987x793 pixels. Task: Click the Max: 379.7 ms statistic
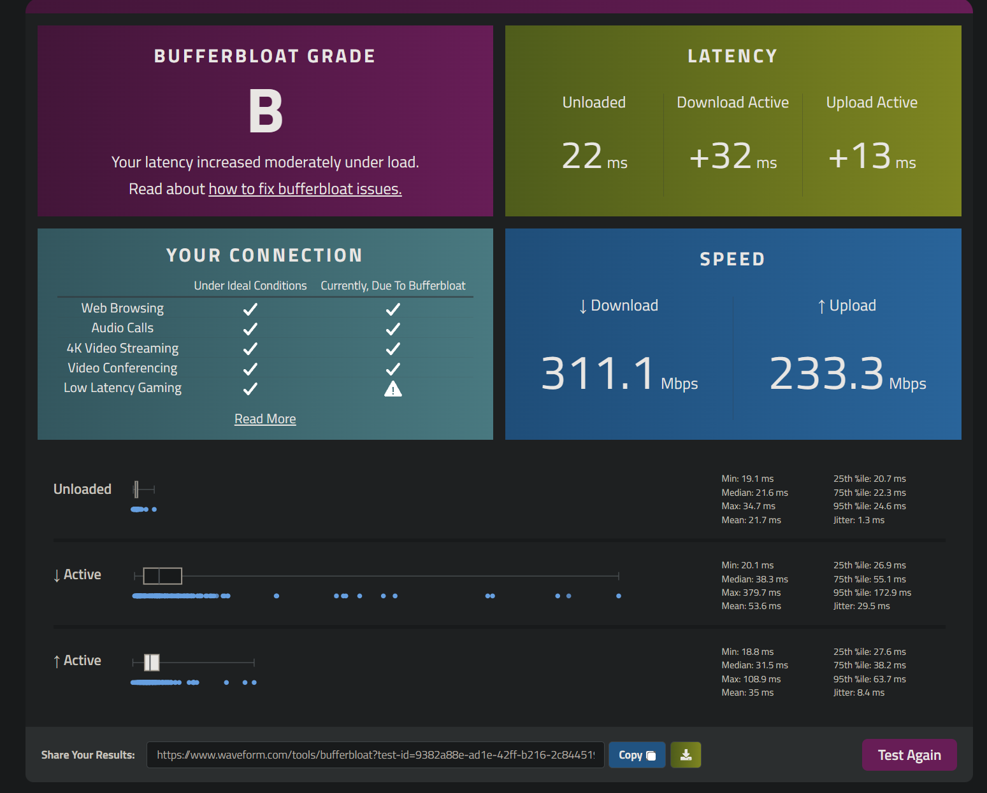point(751,593)
